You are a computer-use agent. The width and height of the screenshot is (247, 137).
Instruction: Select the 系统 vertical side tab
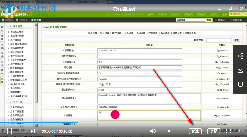(x=2, y=80)
